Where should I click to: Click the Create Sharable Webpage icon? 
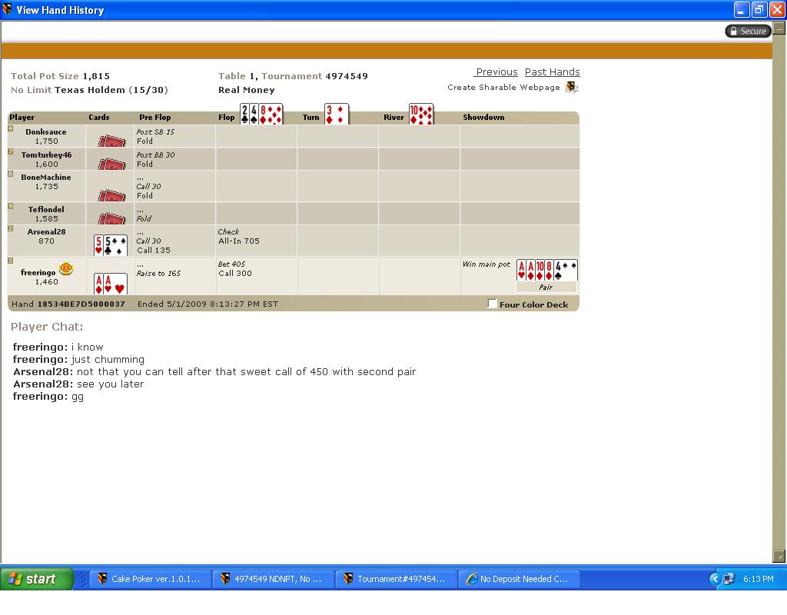(x=571, y=88)
